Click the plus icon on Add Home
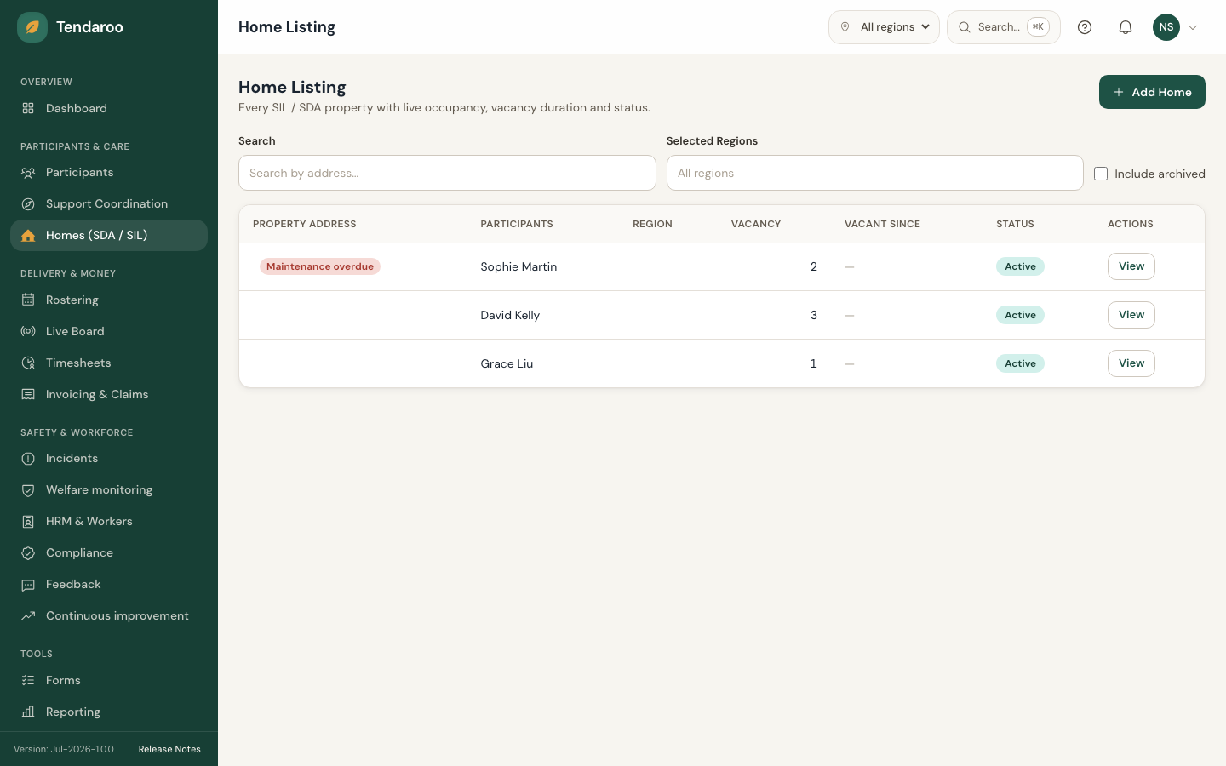Image resolution: width=1226 pixels, height=766 pixels. tap(1119, 92)
